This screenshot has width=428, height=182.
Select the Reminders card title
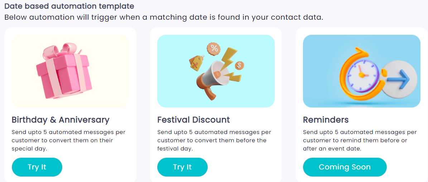point(326,120)
